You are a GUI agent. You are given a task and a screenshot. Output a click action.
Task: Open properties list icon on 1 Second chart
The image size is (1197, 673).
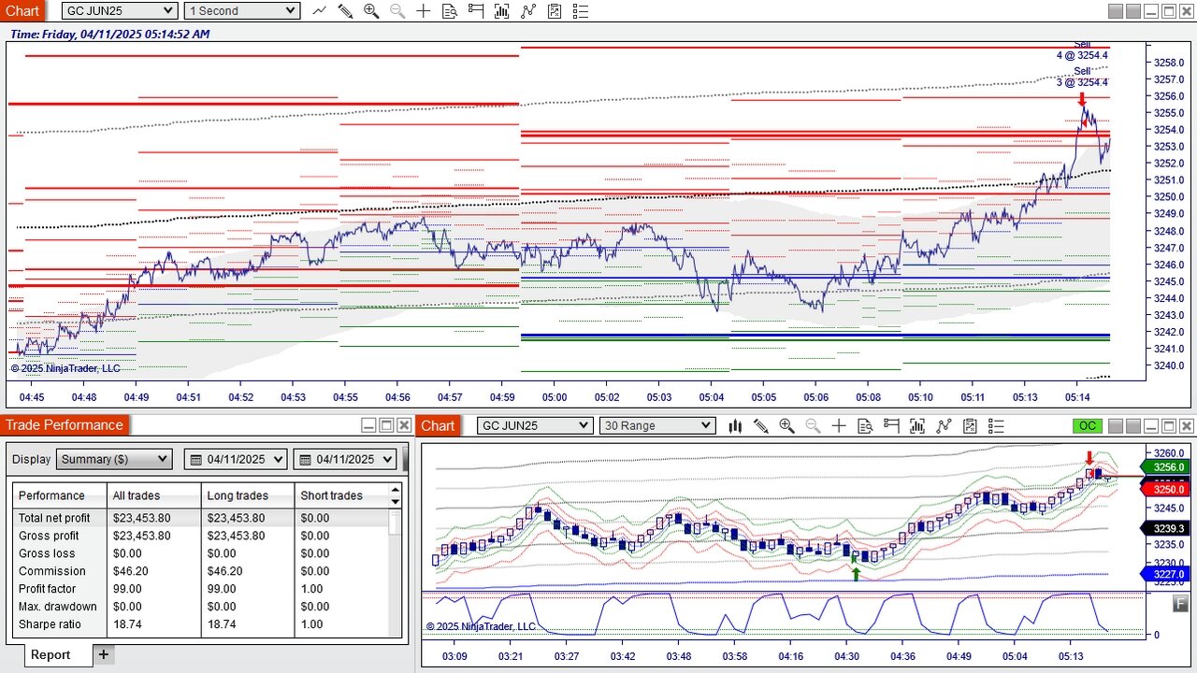[581, 10]
